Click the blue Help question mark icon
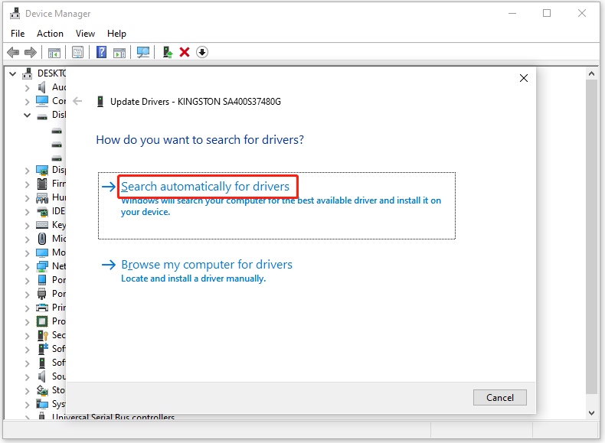This screenshot has width=605, height=443. pos(102,52)
